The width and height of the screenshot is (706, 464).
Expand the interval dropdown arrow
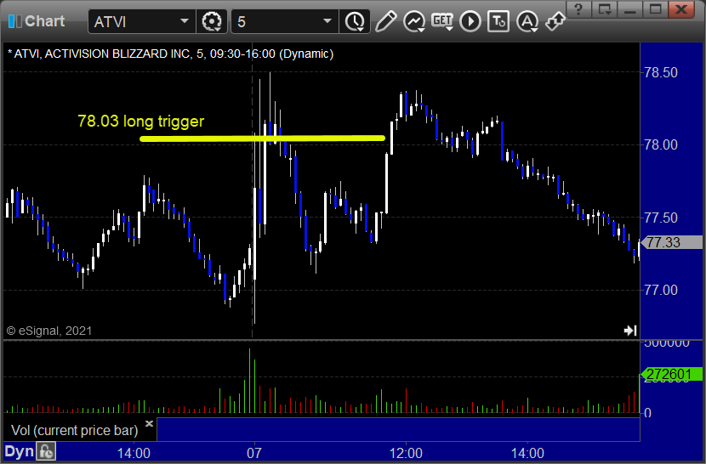327,21
